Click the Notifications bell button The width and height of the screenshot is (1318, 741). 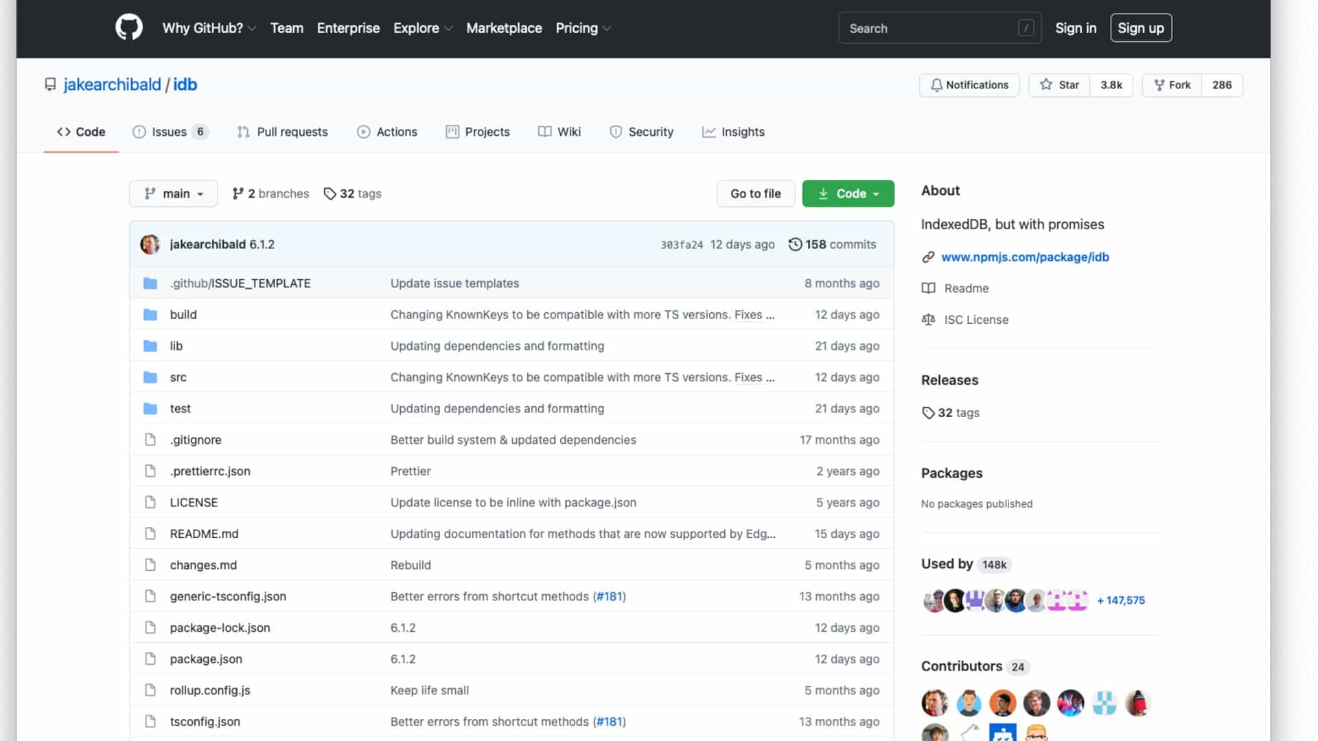click(969, 85)
